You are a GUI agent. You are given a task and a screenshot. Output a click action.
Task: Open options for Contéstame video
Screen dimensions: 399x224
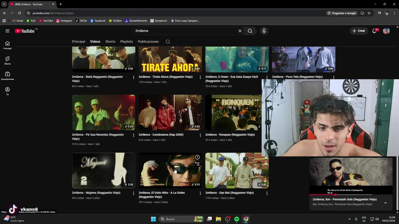point(200,135)
